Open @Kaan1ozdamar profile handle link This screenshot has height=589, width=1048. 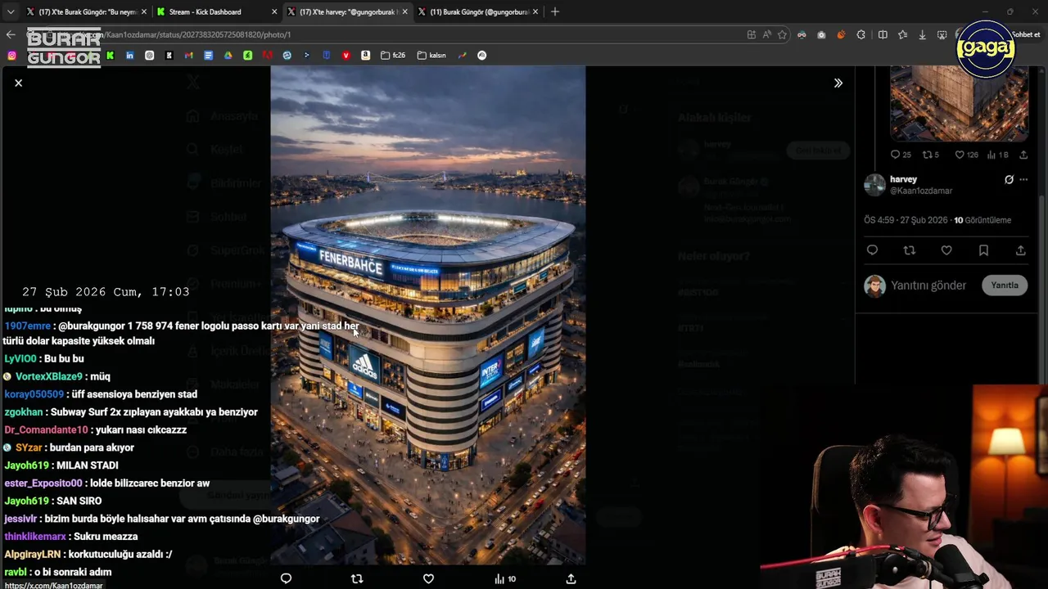coord(921,191)
